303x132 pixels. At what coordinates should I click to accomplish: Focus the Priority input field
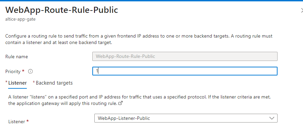[x=185, y=71]
